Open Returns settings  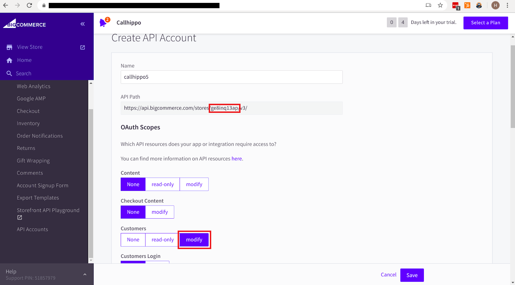click(26, 148)
